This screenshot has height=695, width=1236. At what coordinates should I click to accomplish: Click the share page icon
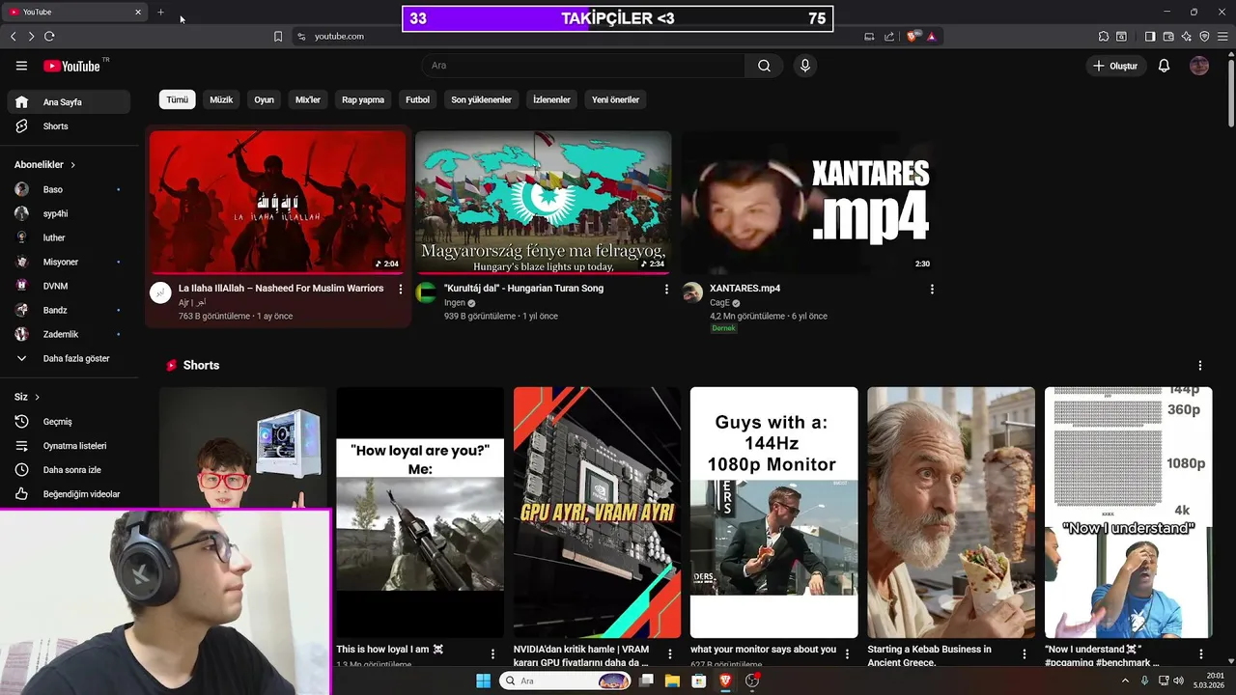point(889,37)
